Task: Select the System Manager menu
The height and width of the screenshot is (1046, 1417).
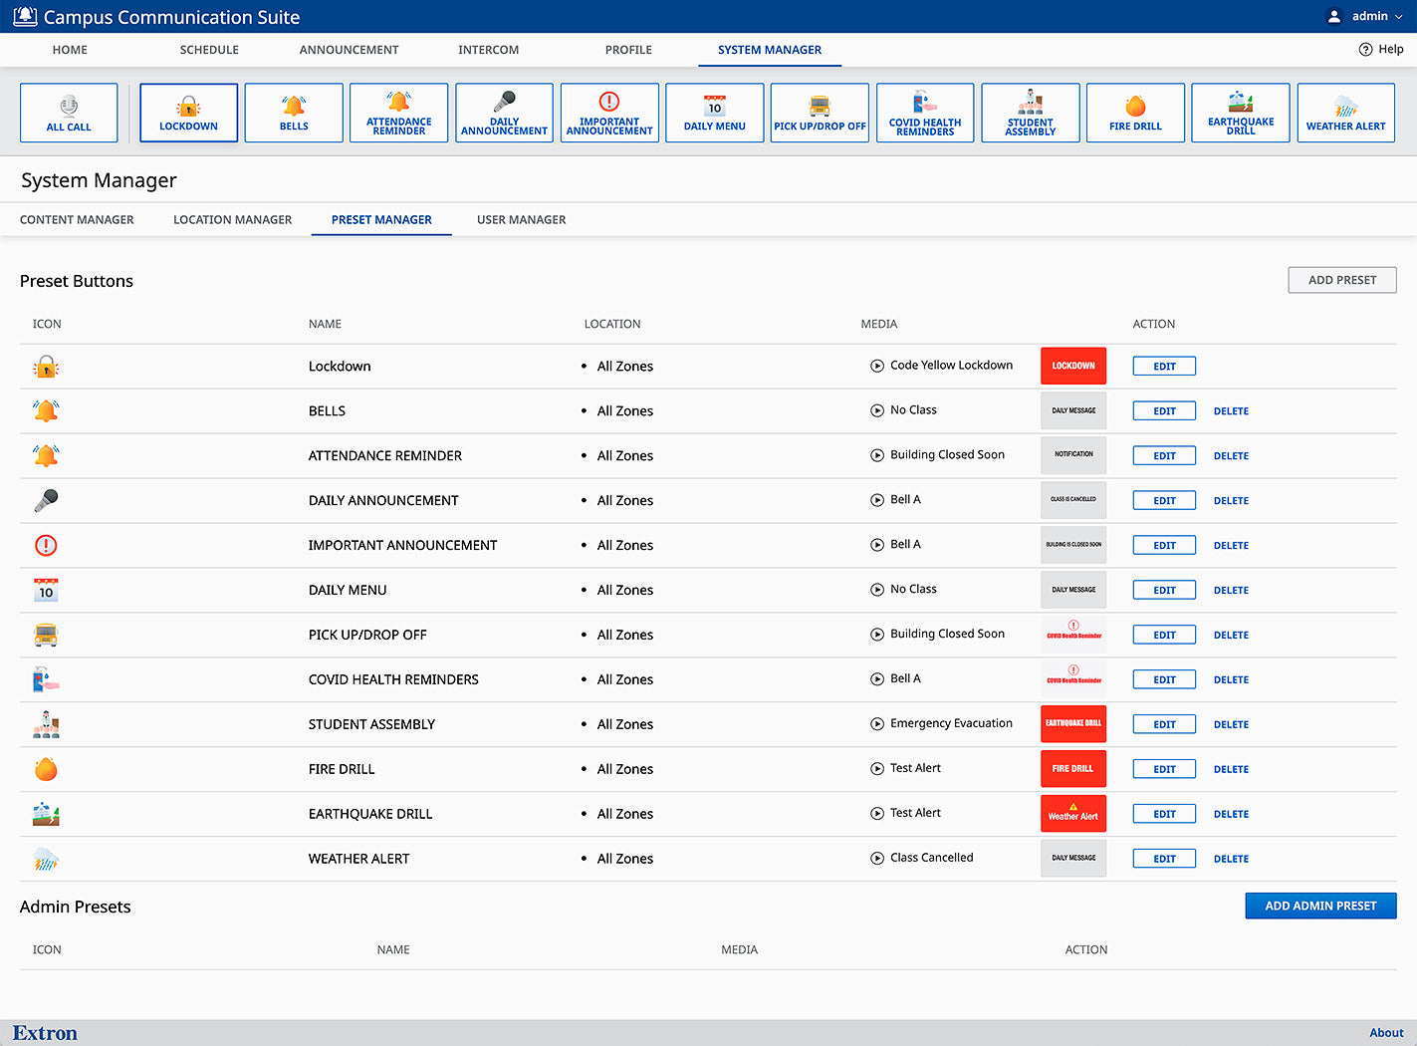Action: 770,50
